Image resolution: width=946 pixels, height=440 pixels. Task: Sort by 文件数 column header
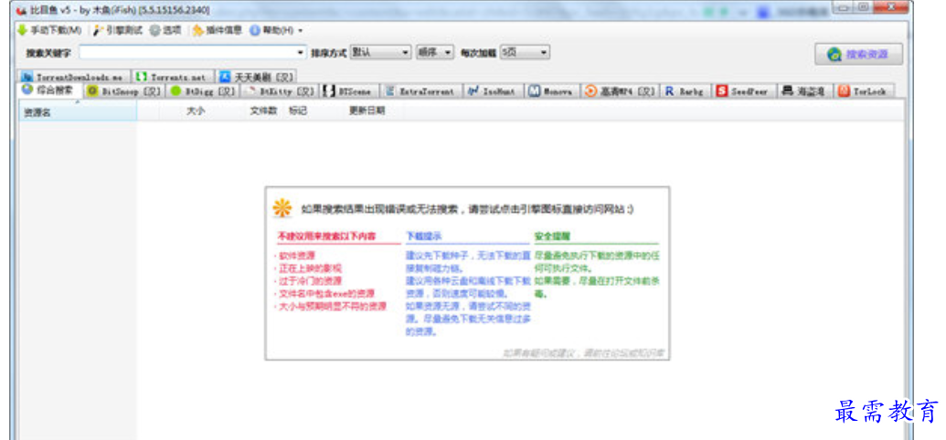click(x=263, y=110)
